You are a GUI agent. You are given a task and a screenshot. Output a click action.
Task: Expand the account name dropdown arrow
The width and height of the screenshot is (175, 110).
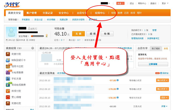click(x=109, y=3)
